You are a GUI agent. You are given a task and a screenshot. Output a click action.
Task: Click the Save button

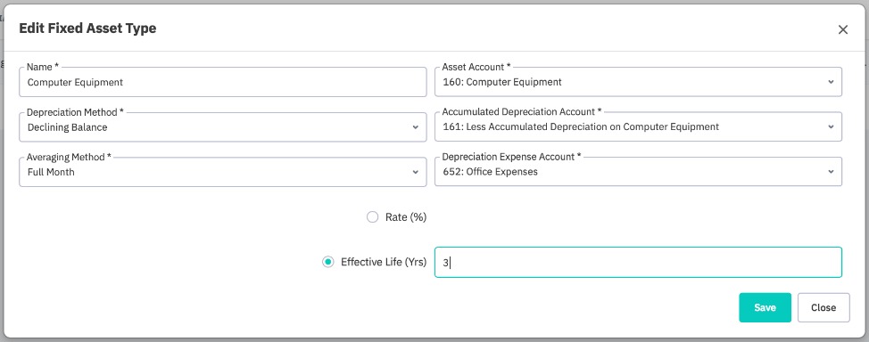(x=765, y=307)
